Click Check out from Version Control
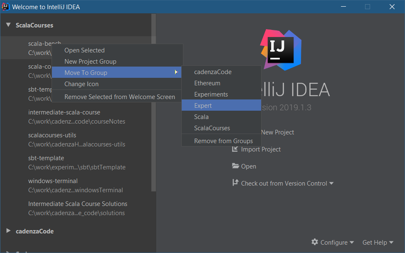405x253 pixels. (x=284, y=184)
